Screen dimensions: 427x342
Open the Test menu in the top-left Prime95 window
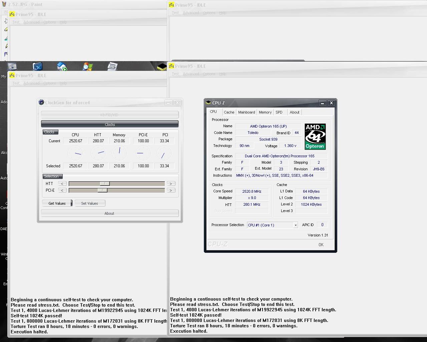tap(16, 22)
